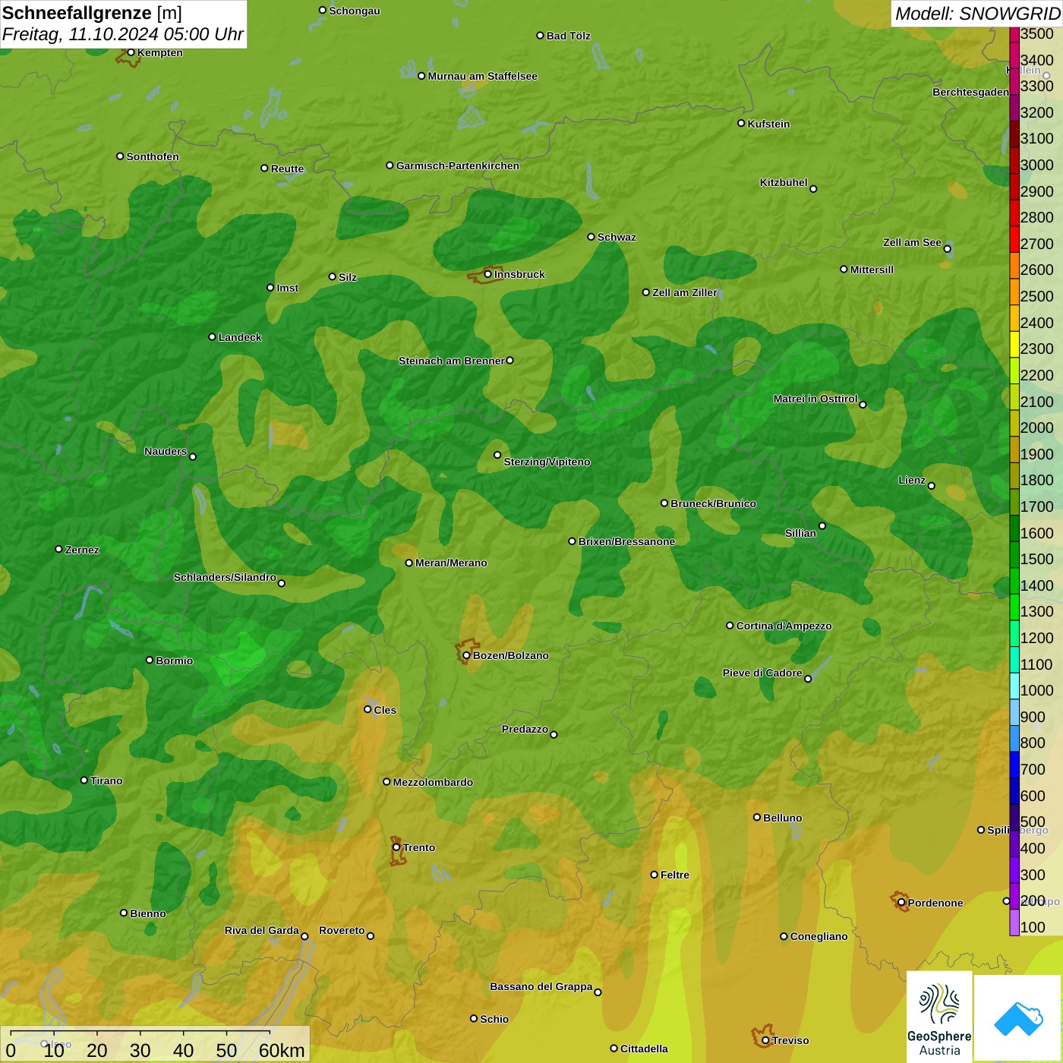
Task: Click the Tirano city marker dot
Action: click(x=84, y=780)
